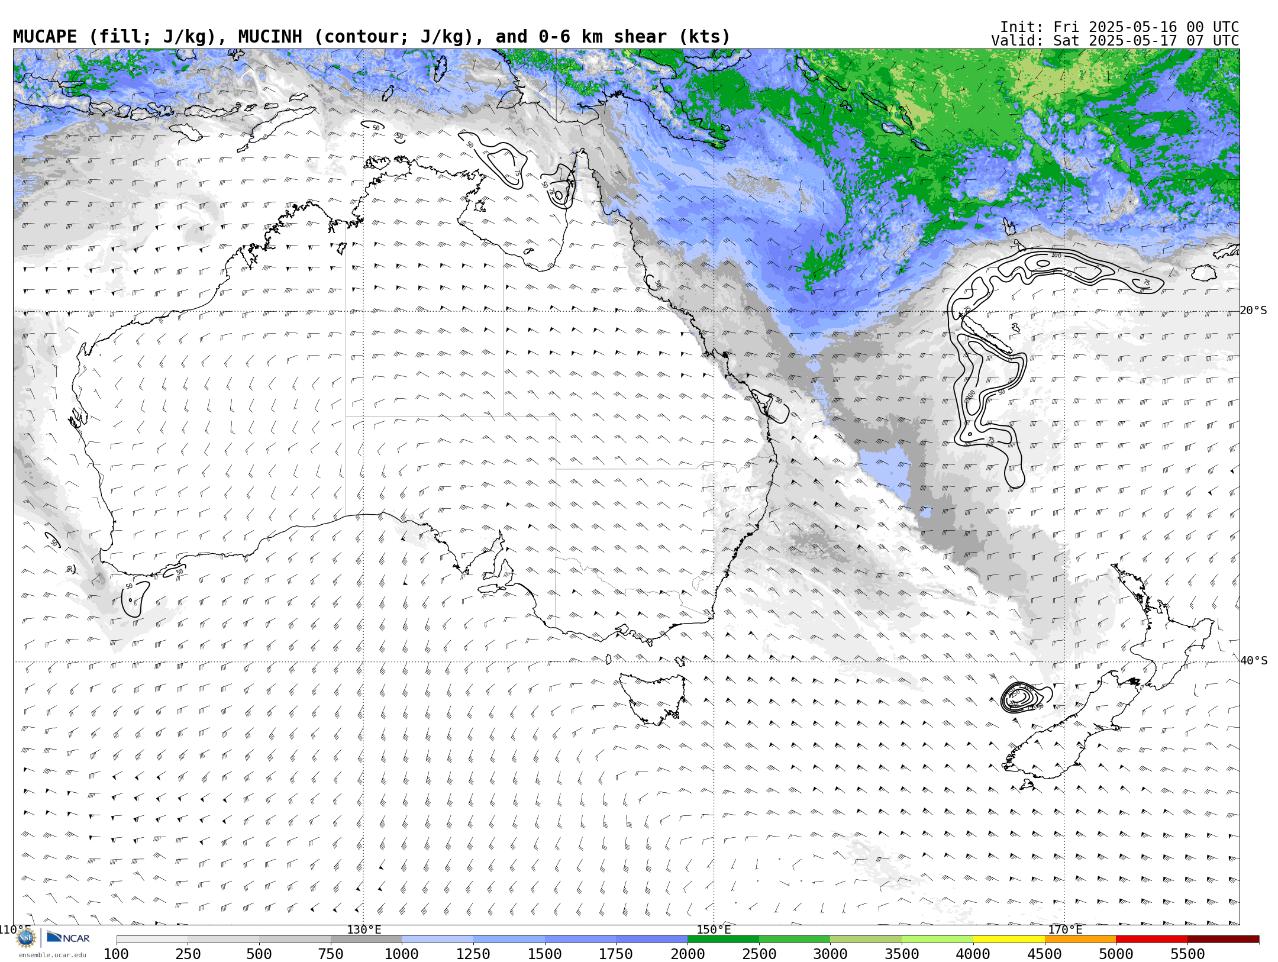The height and width of the screenshot is (962, 1278).
Task: Click the colorbar tick label 3500
Action: pyautogui.click(x=902, y=954)
